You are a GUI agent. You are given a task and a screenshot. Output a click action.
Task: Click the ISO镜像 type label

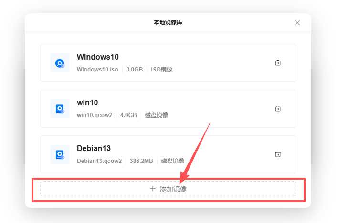[x=162, y=70]
